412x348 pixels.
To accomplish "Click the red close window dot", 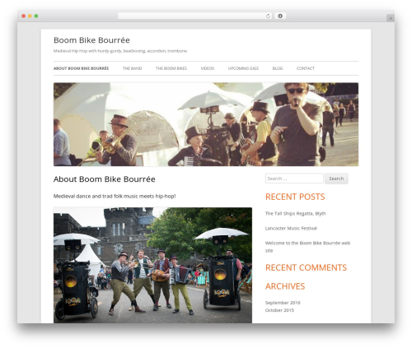I will 24,16.
